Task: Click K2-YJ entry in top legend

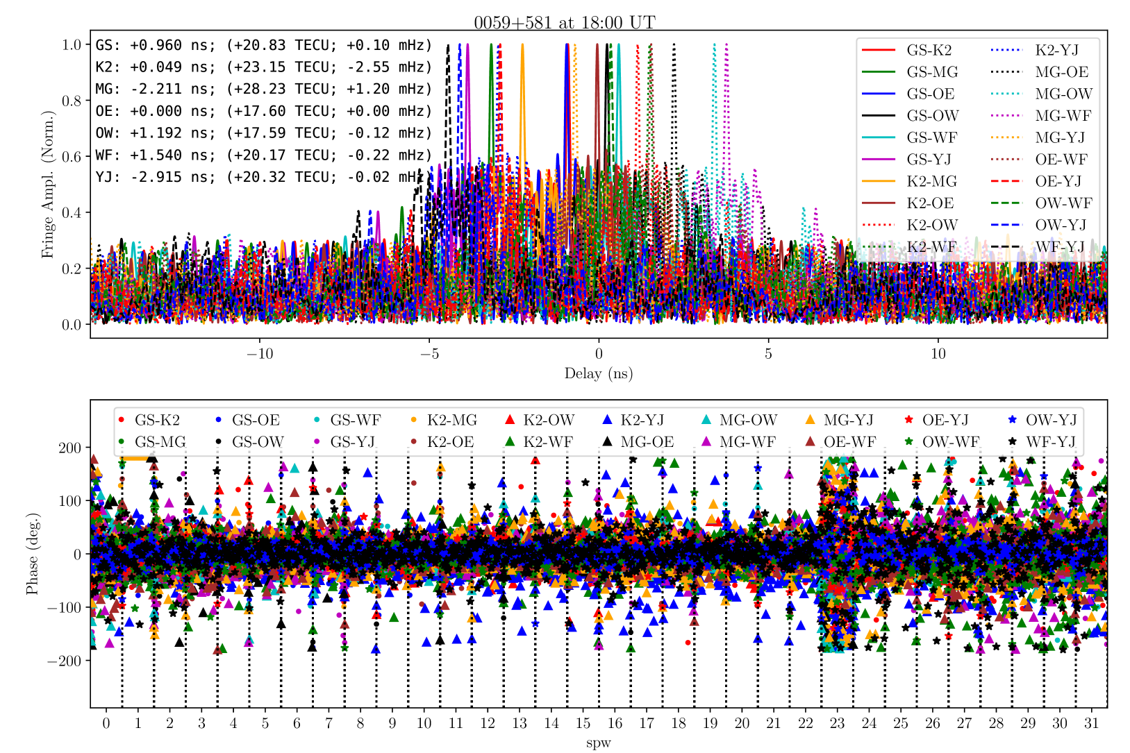Action: point(1035,50)
